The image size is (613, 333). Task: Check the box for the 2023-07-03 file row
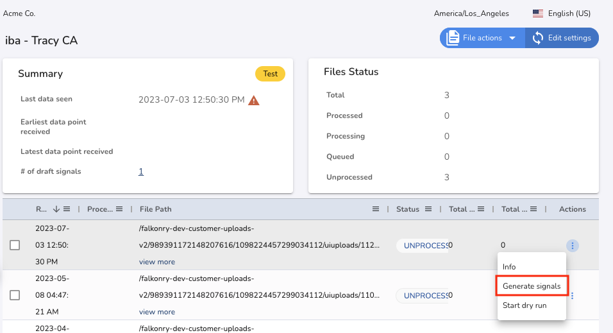15,245
